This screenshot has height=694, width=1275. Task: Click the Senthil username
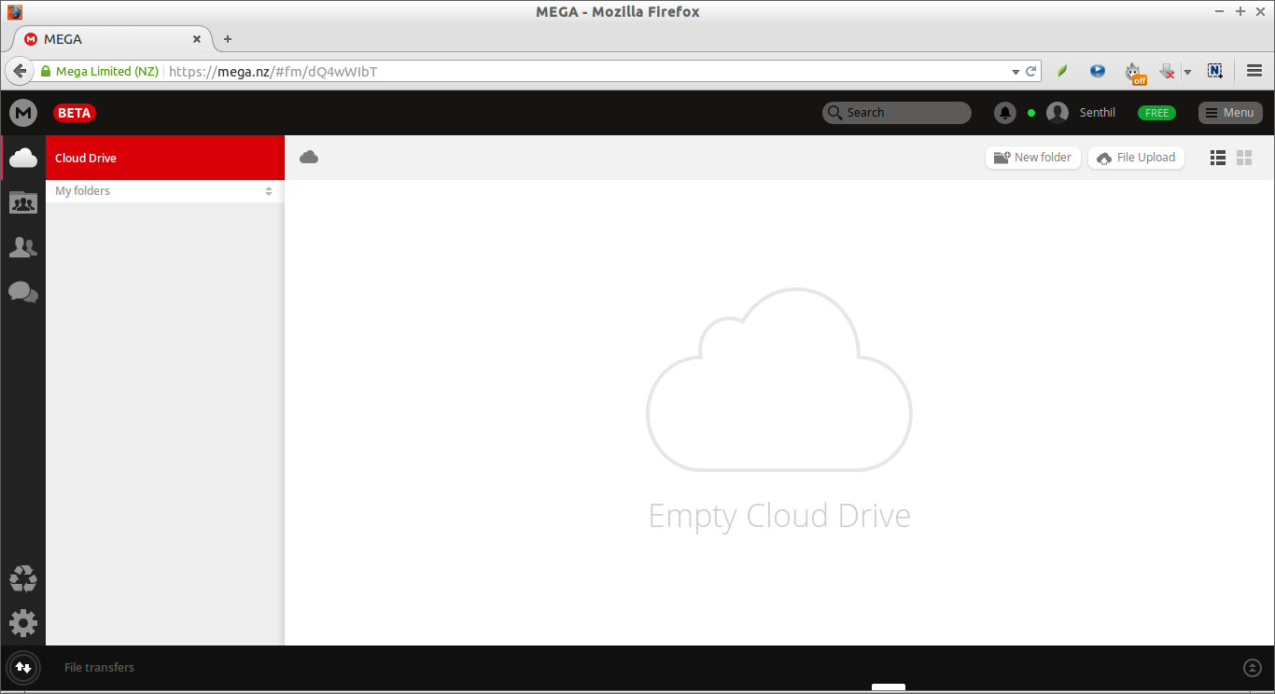click(x=1098, y=113)
